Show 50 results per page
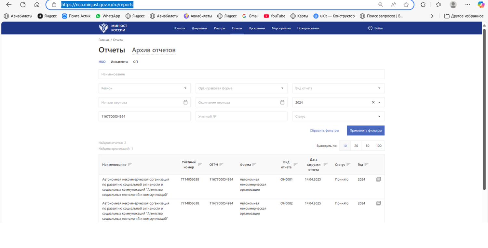This screenshot has height=248, width=488. click(x=367, y=146)
